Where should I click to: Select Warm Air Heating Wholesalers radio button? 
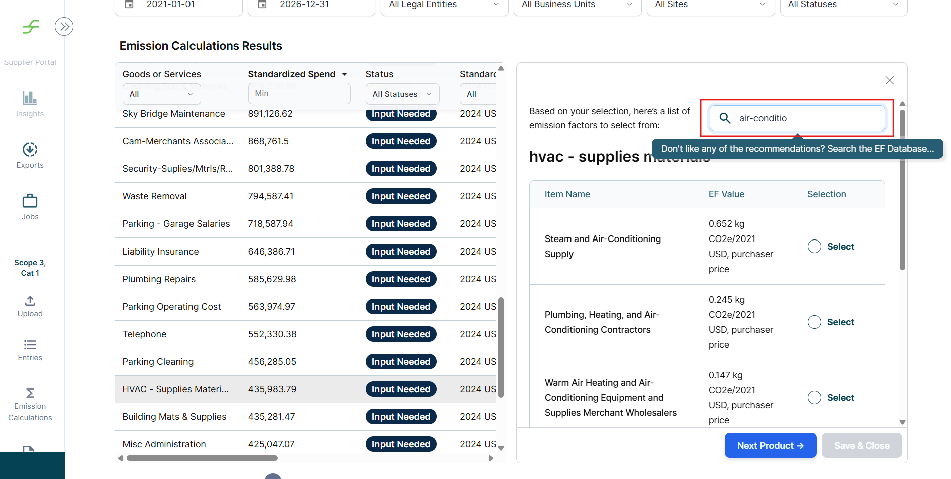[814, 398]
